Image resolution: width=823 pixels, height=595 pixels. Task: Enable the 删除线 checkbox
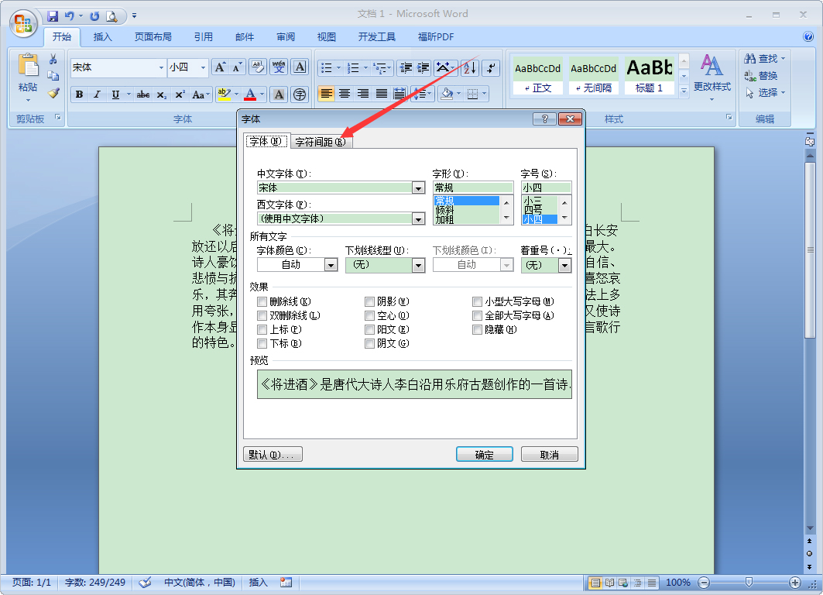[262, 301]
